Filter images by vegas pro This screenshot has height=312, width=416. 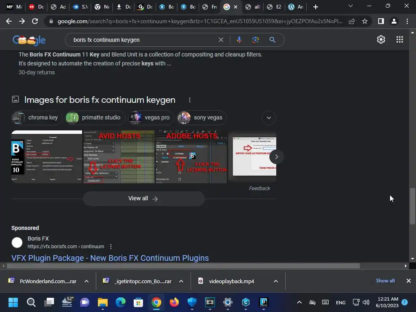(151, 117)
